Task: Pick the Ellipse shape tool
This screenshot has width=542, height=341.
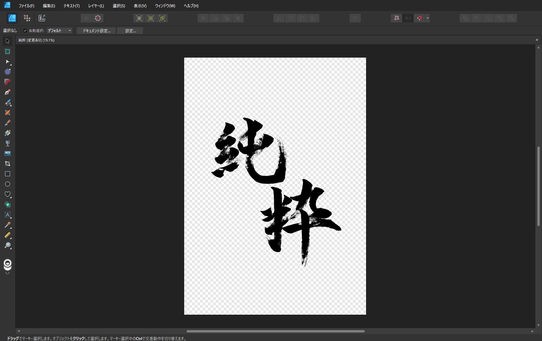Action: [7, 184]
